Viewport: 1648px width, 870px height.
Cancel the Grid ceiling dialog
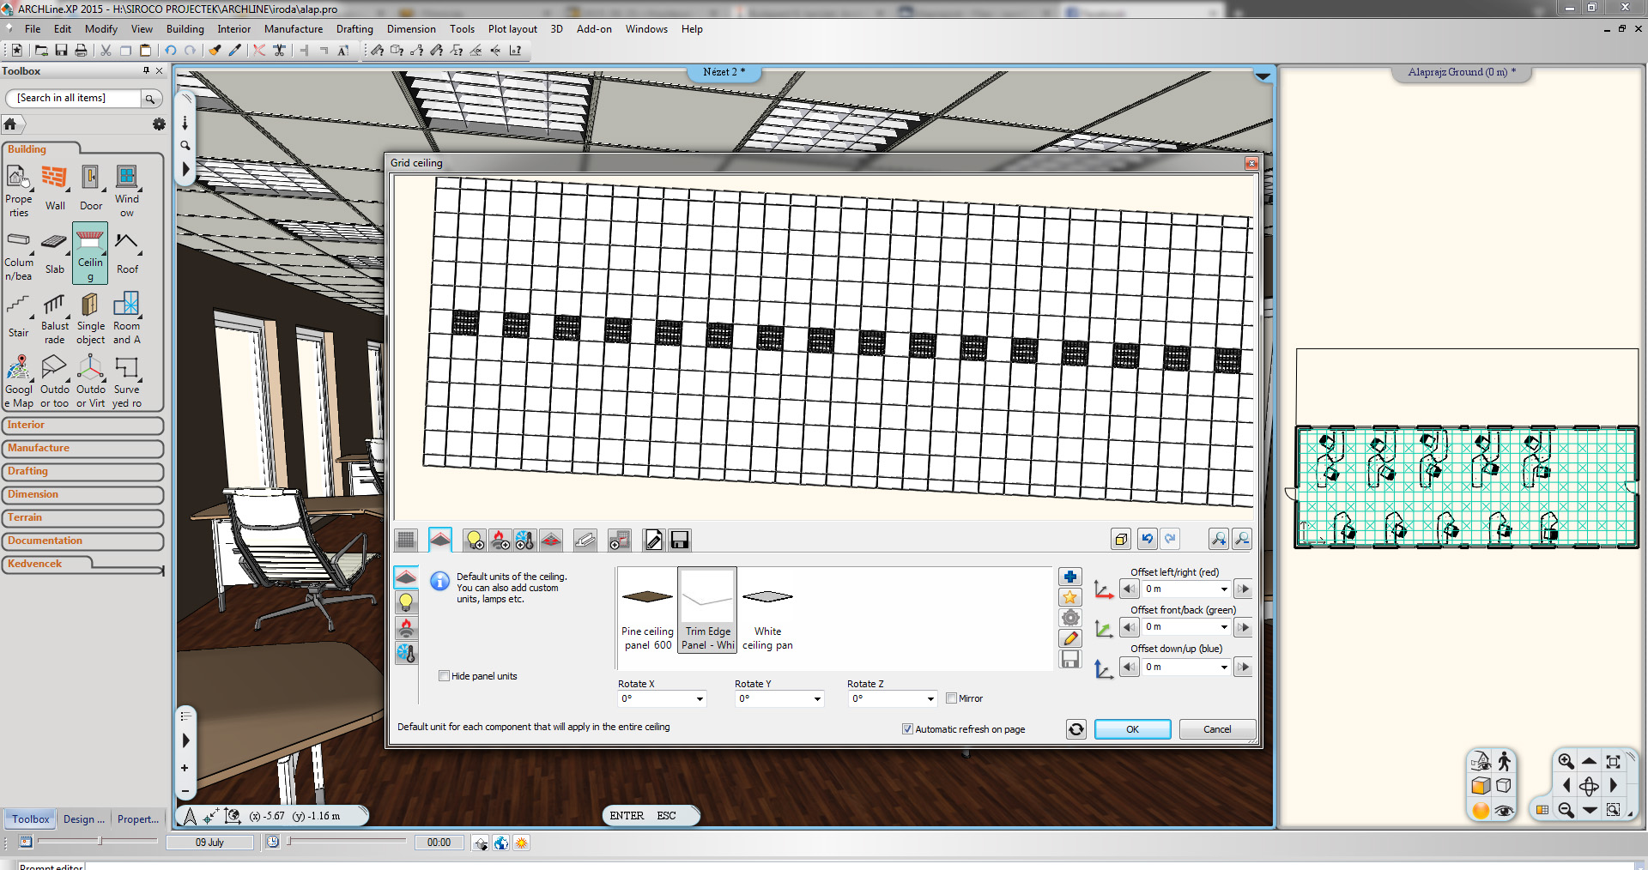tap(1216, 729)
